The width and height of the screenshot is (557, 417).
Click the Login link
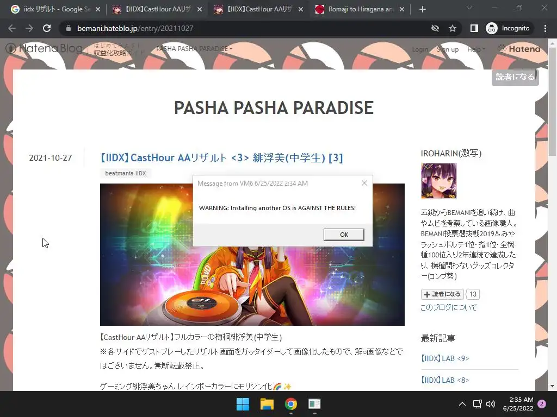click(420, 49)
